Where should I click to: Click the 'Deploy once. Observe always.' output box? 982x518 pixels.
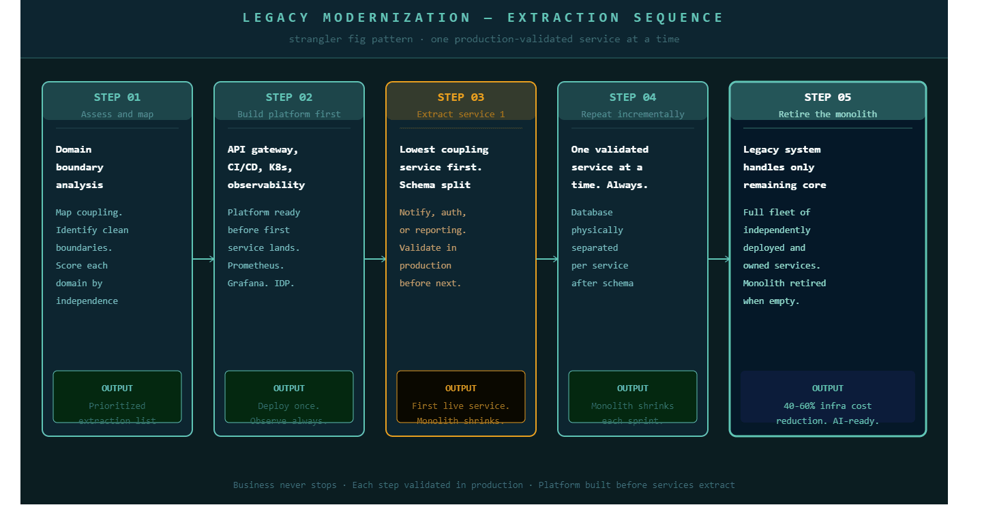[x=289, y=397]
